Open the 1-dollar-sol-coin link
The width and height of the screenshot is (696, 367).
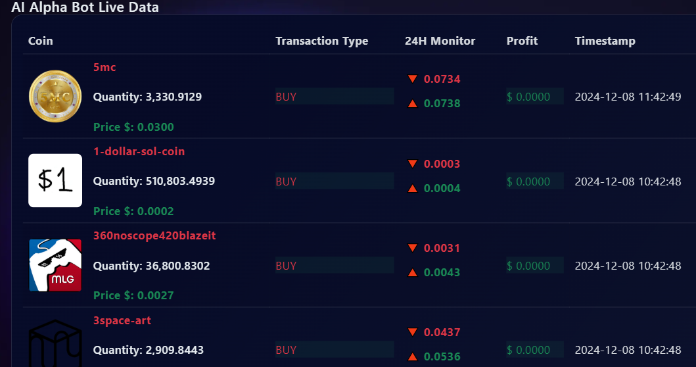point(139,151)
